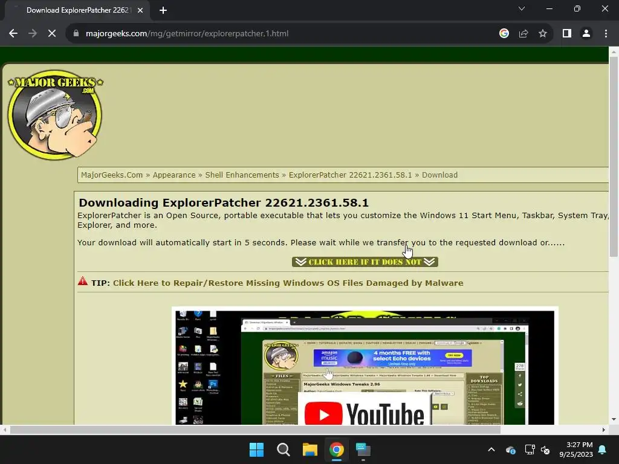Go back to the previous page

coord(13,34)
